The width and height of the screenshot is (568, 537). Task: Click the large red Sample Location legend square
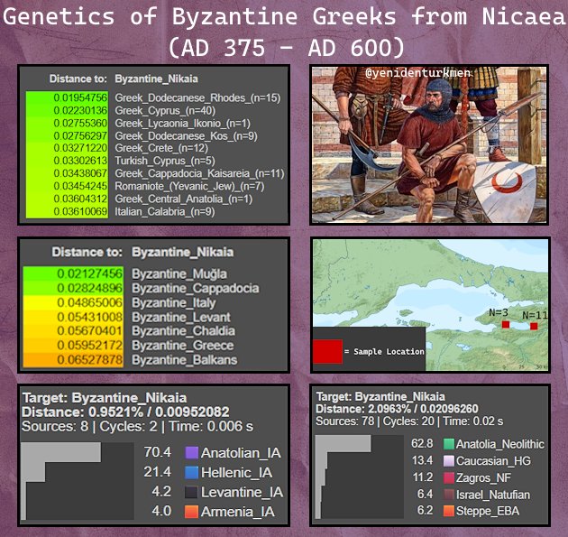tap(327, 351)
